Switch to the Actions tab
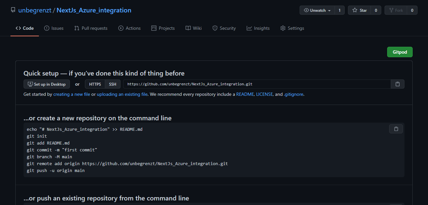Image resolution: width=428 pixels, height=205 pixels. (129, 28)
